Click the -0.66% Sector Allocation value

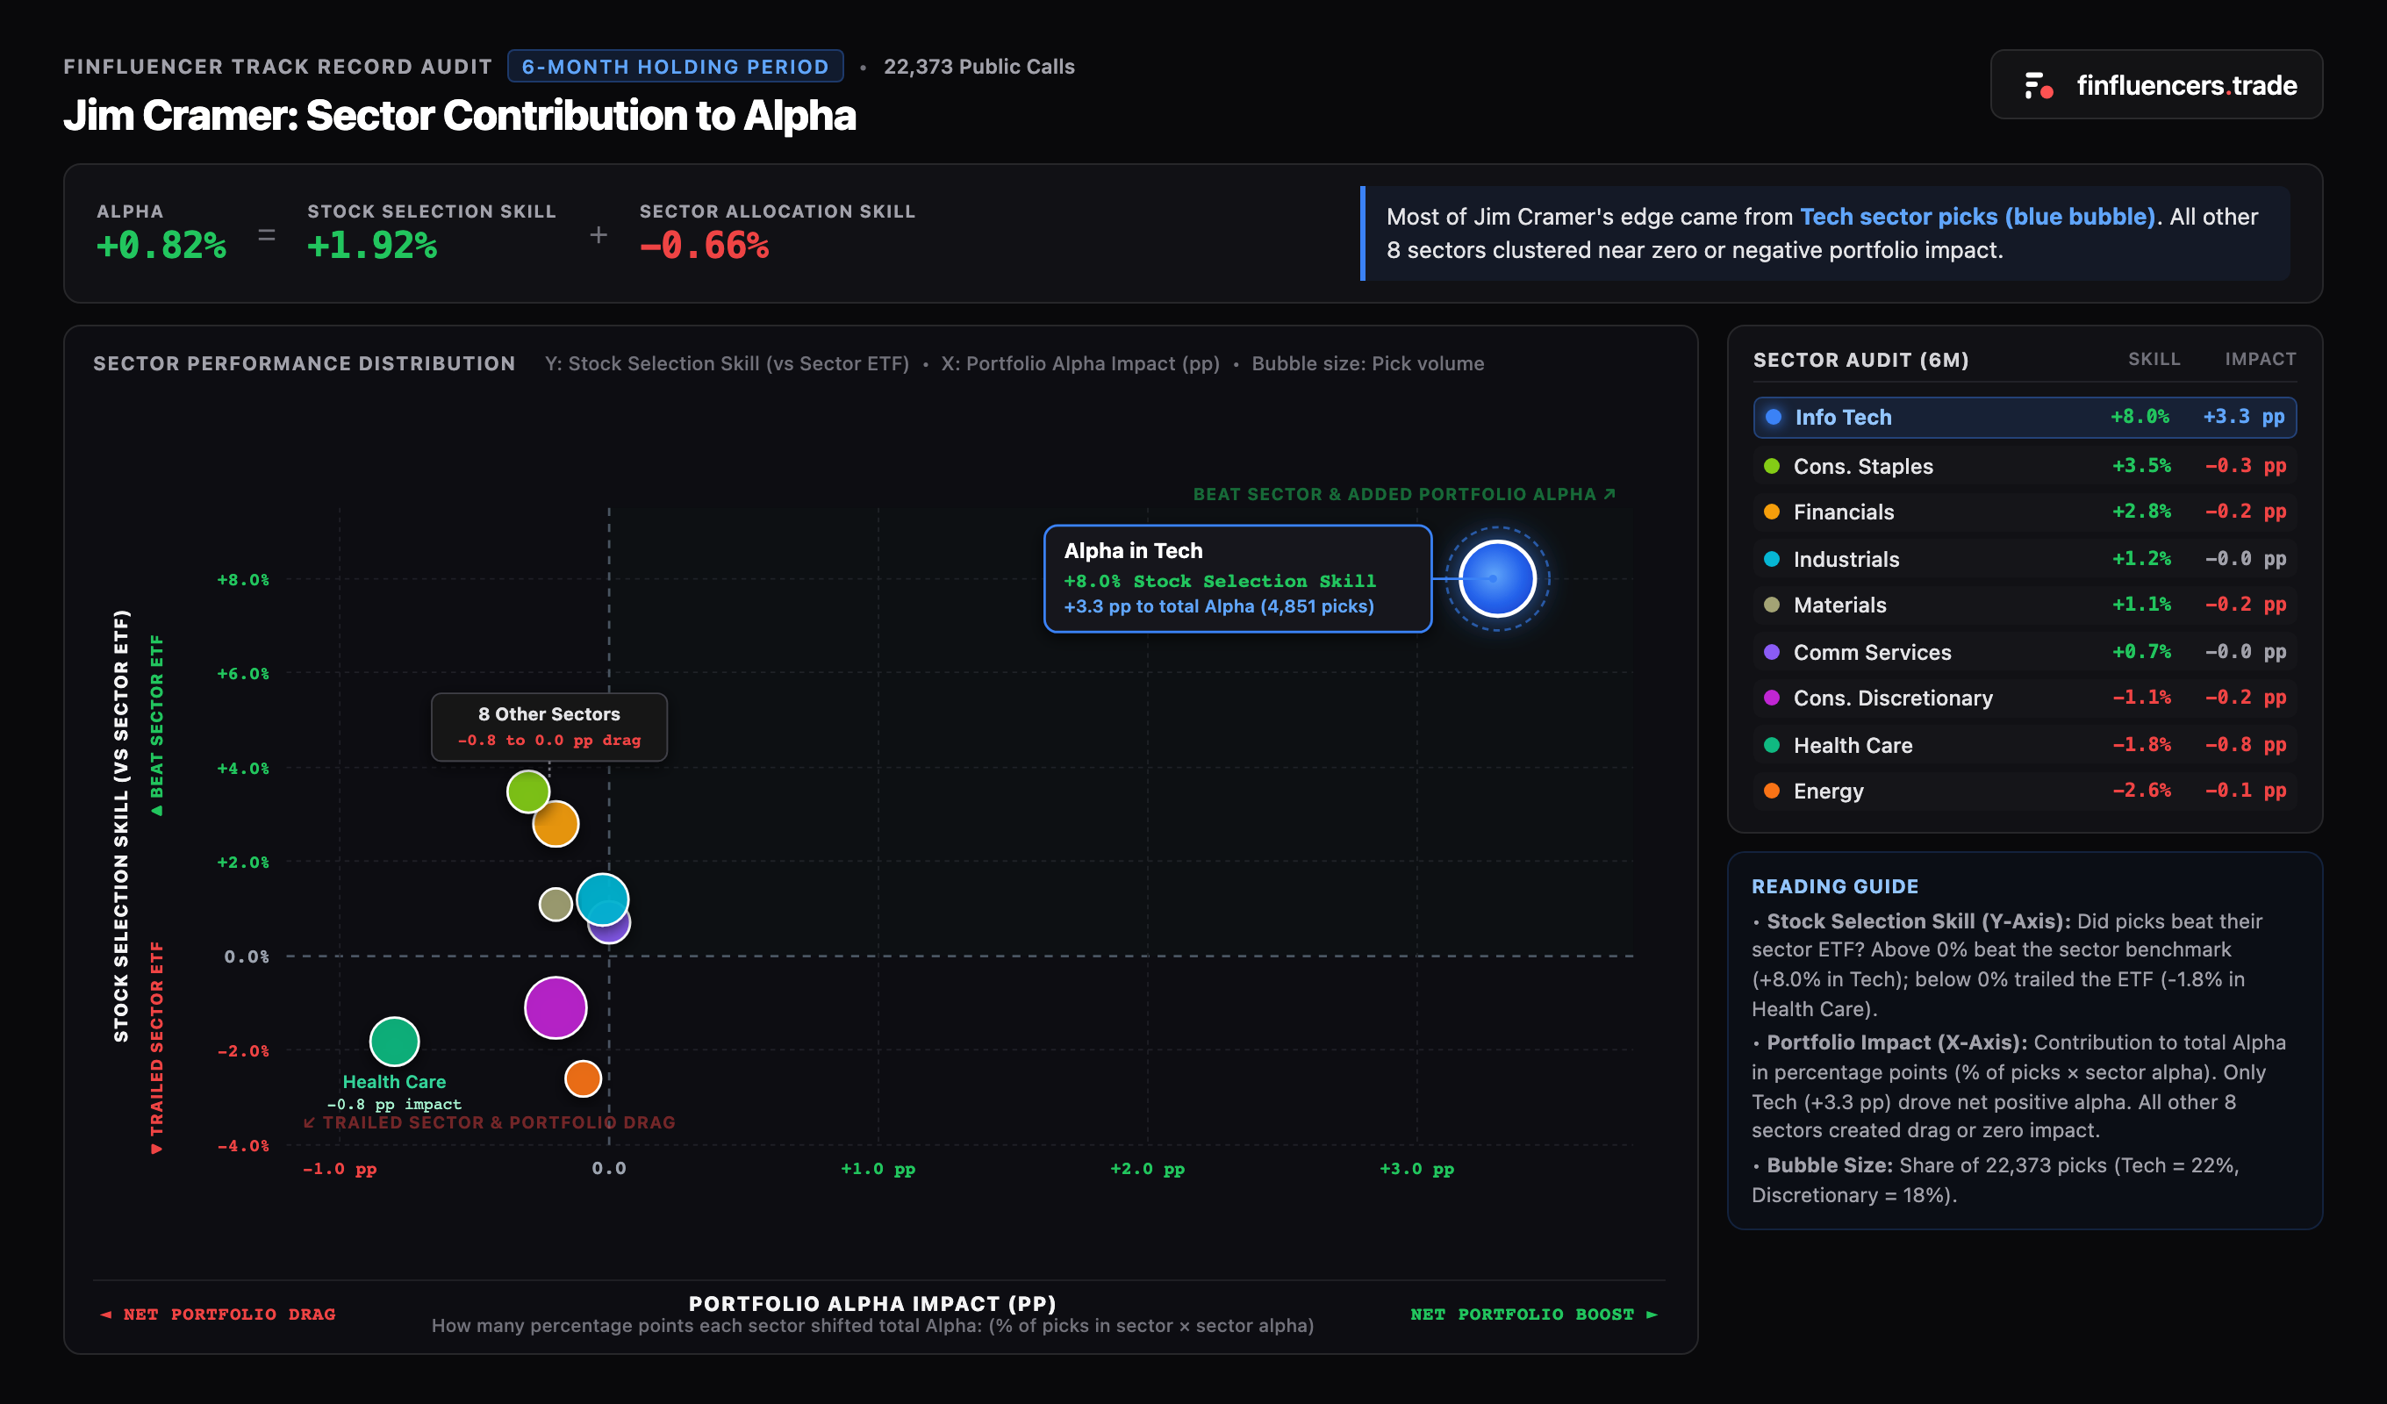[x=704, y=246]
